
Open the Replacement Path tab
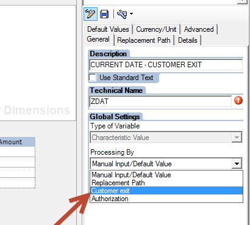(x=144, y=40)
